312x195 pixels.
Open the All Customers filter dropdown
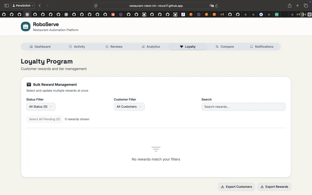(129, 107)
